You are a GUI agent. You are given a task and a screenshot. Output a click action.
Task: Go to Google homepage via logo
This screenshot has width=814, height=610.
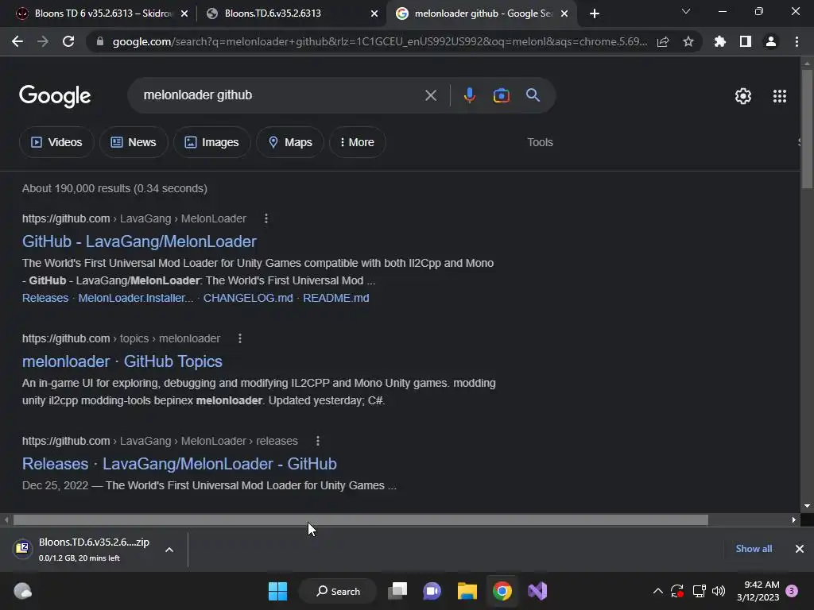point(55,96)
